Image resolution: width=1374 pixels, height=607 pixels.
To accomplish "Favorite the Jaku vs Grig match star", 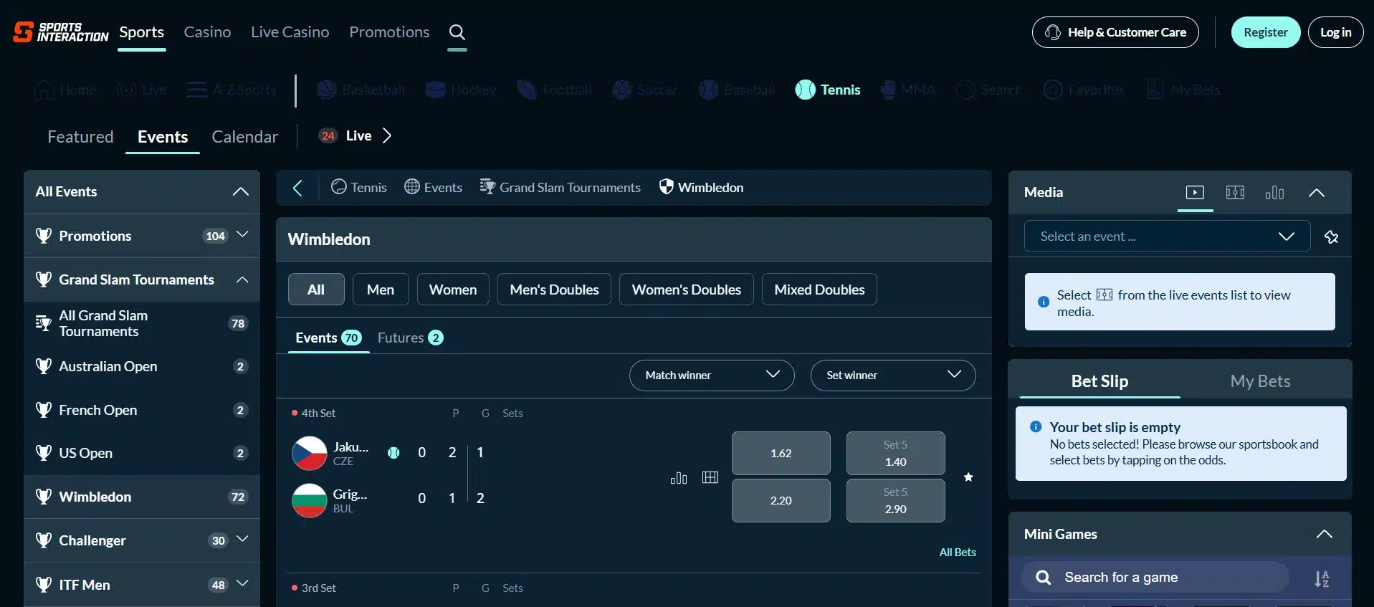I will click(968, 477).
